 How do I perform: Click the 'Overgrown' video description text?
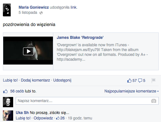(102, 52)
